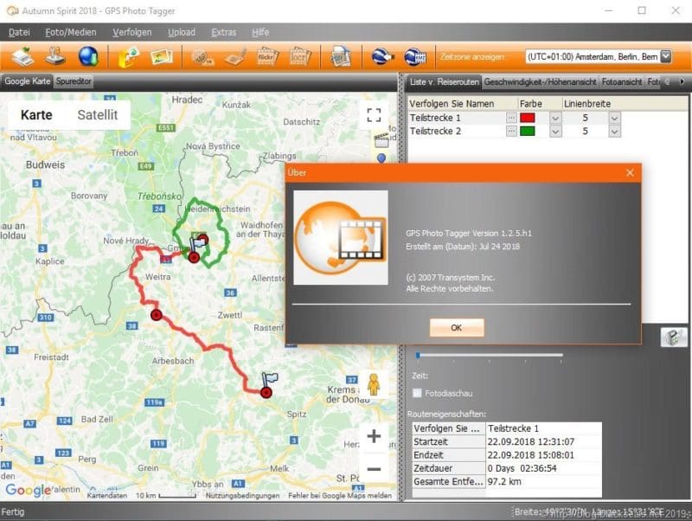This screenshot has width=692, height=521.
Task: Click the icon button right of the Über dialog
Action: [x=674, y=338]
